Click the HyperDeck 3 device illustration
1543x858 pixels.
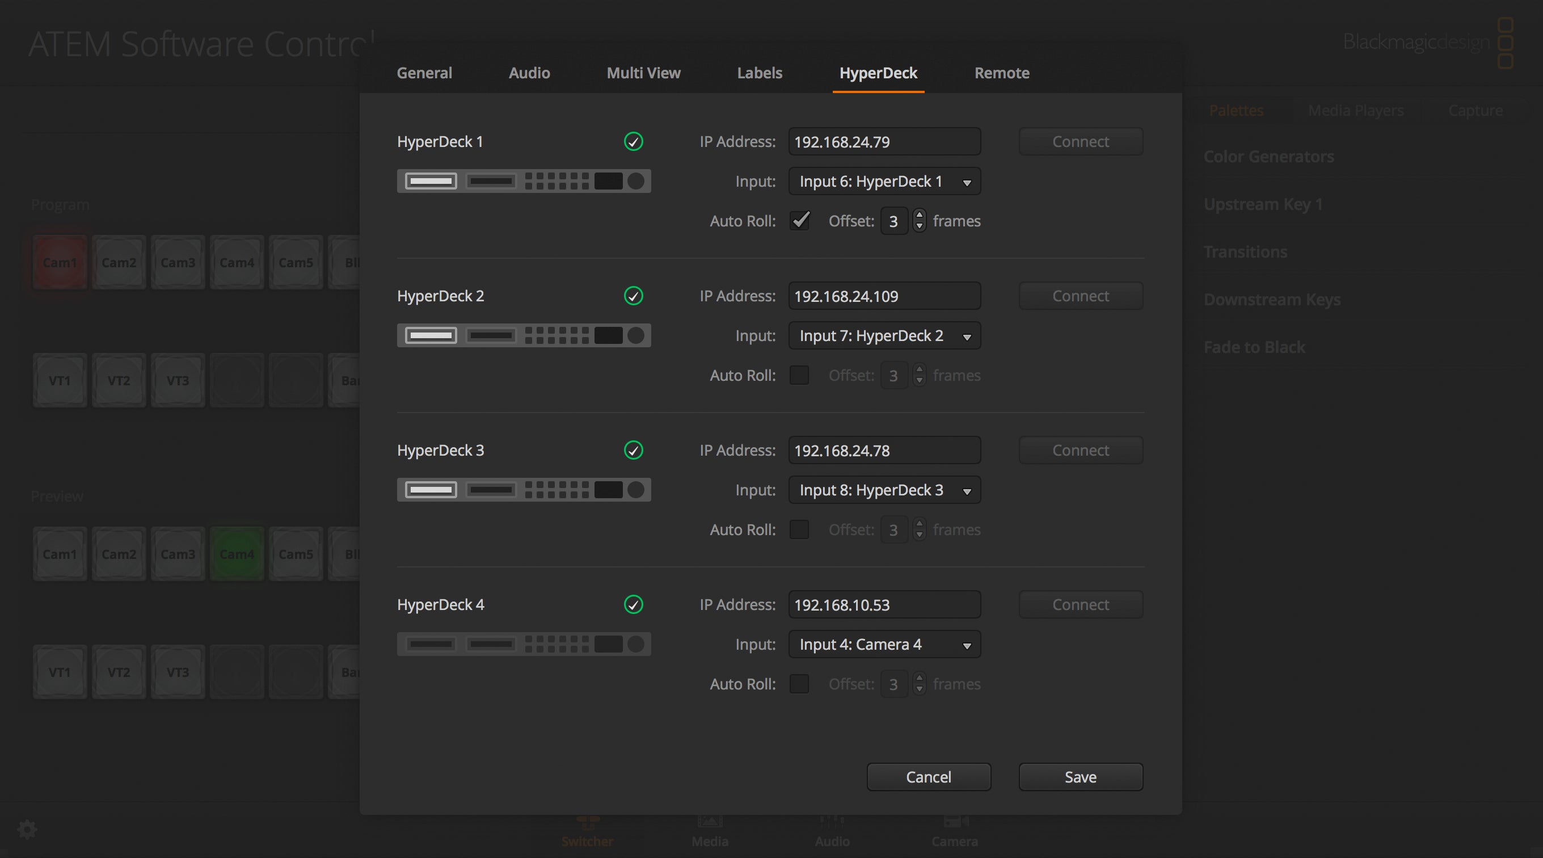(x=524, y=490)
